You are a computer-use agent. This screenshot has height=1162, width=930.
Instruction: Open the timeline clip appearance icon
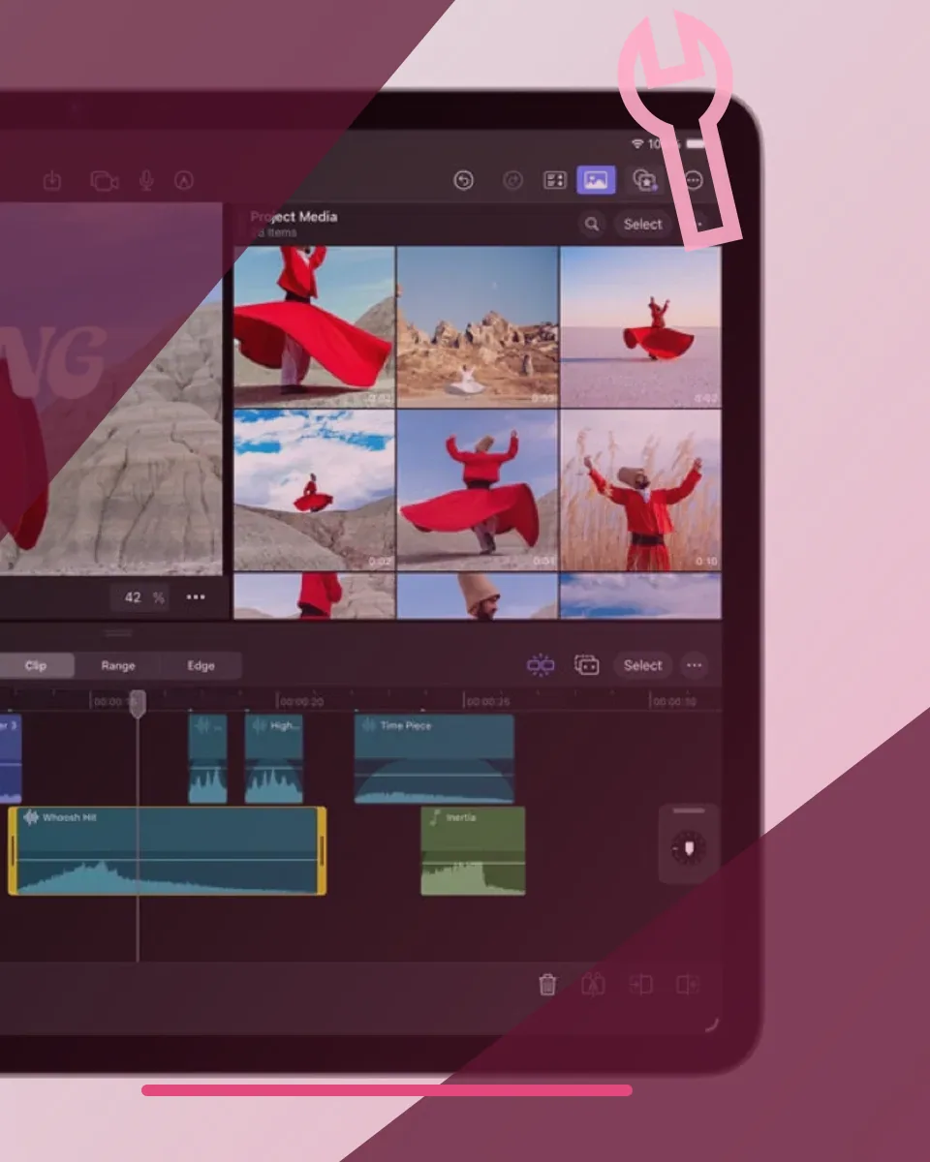(x=587, y=665)
